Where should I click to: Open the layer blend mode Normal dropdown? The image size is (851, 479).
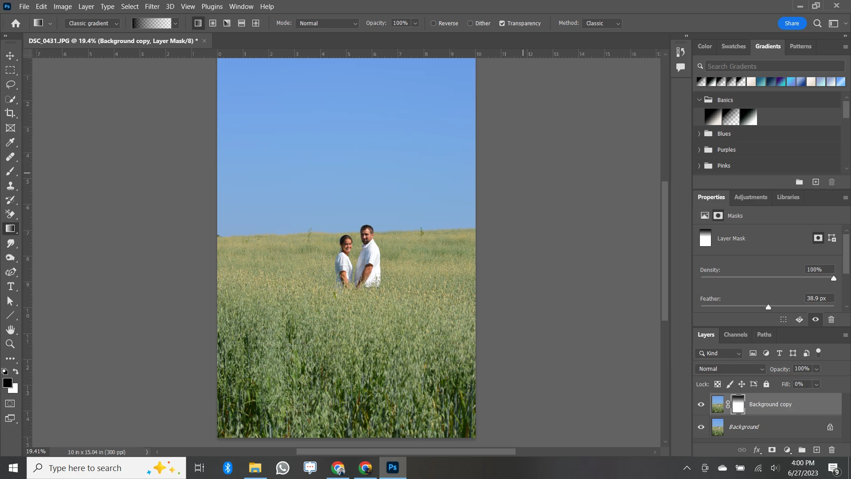click(730, 369)
